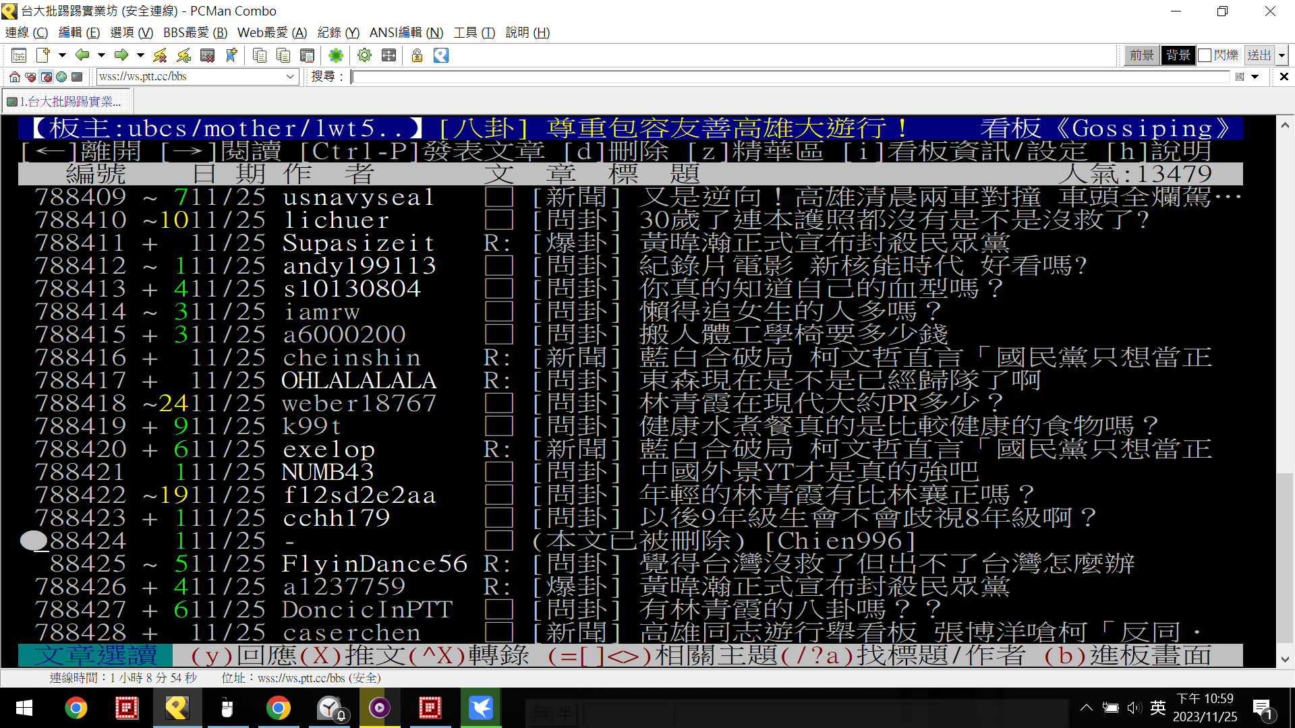Click the green flower icon
Viewport: 1295px width, 728px height.
335,55
